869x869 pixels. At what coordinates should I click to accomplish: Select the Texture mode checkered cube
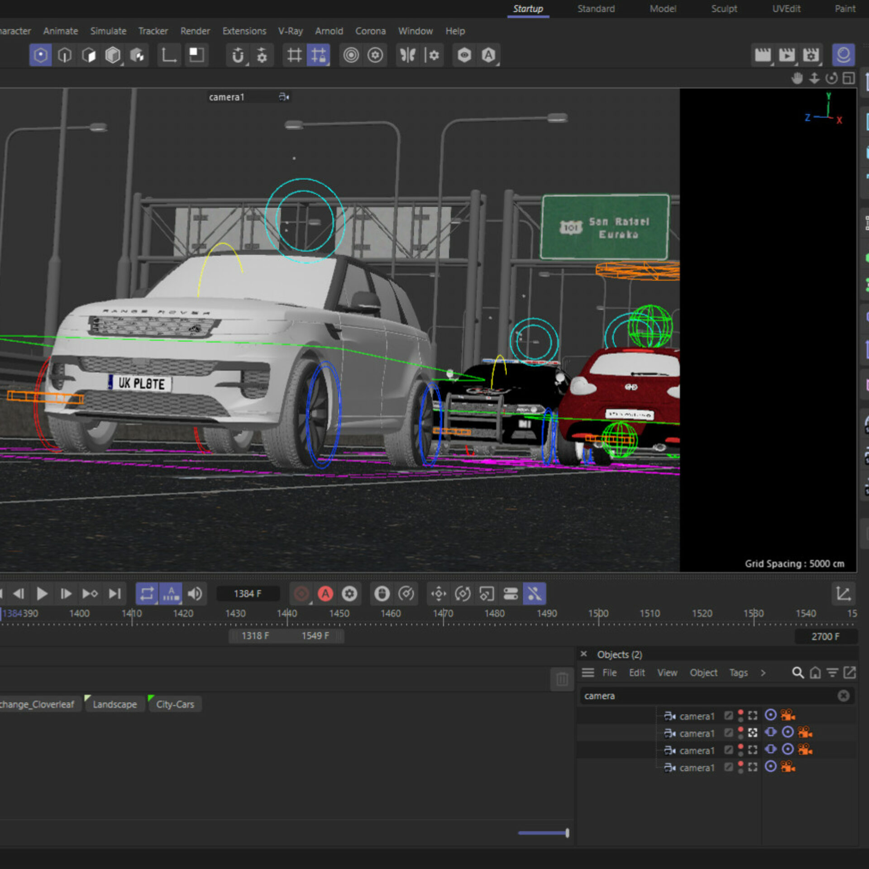137,55
